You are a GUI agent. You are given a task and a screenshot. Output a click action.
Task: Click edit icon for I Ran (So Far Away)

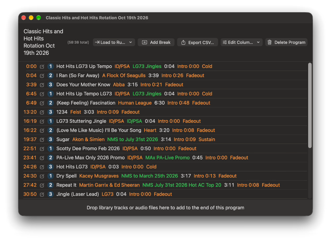coord(42,76)
